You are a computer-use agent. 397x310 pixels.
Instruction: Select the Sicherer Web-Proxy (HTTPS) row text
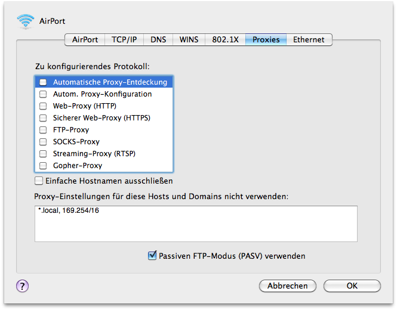click(x=101, y=118)
